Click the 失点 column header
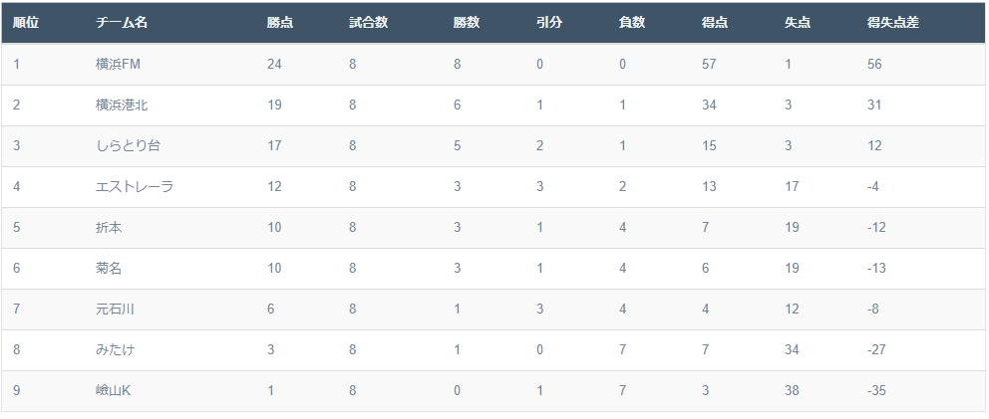Screen dimensions: 989x419 click(x=797, y=23)
